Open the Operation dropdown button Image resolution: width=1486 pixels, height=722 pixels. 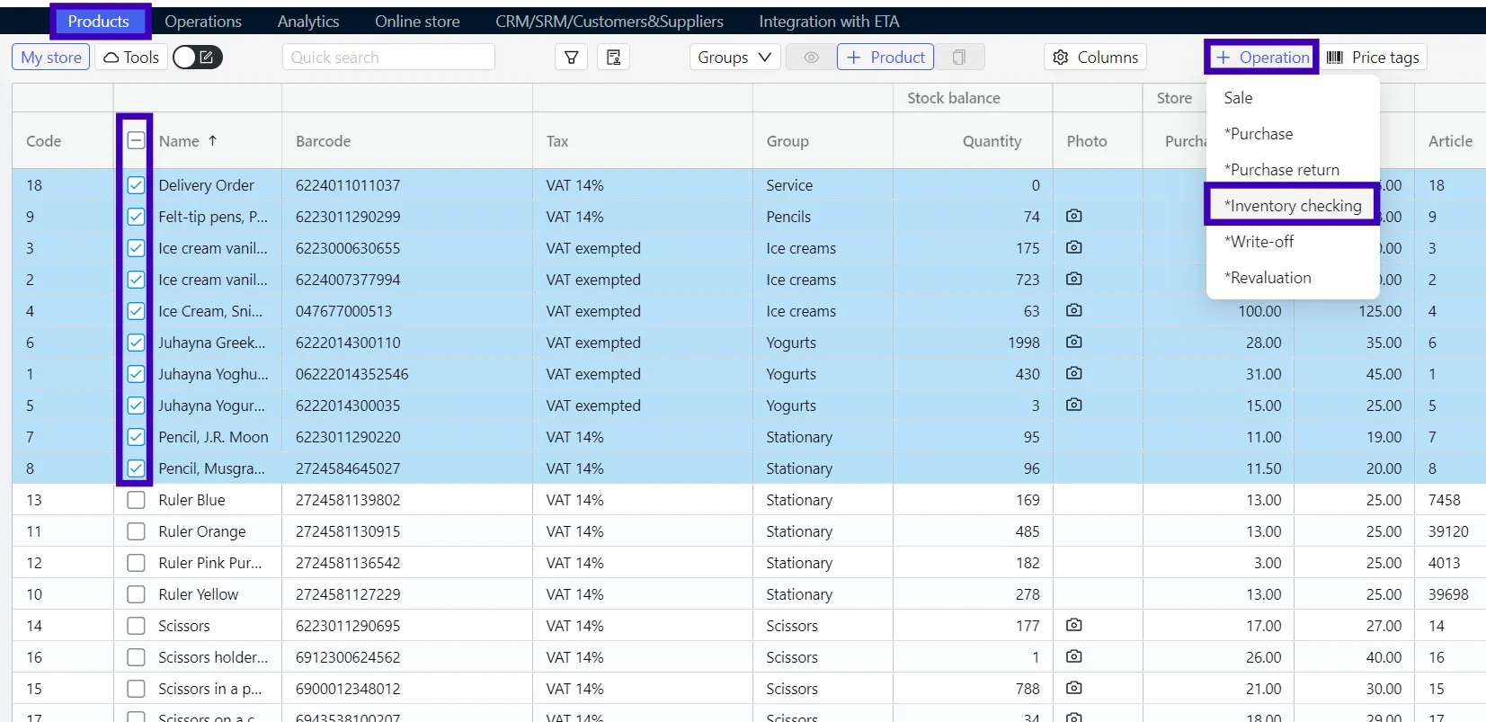(1262, 58)
